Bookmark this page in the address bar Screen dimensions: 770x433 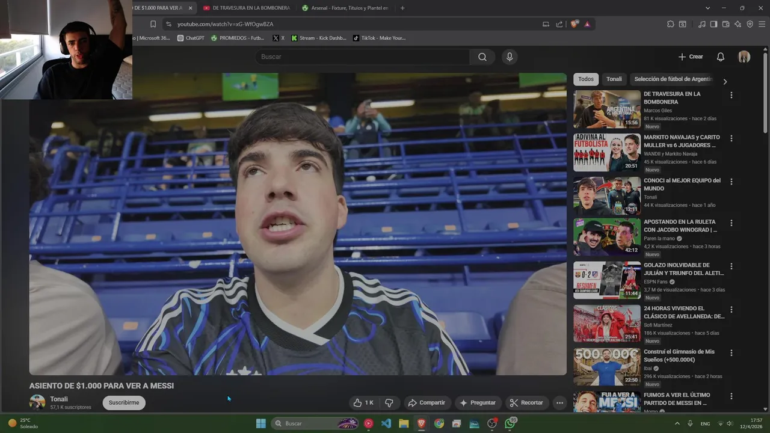153,24
